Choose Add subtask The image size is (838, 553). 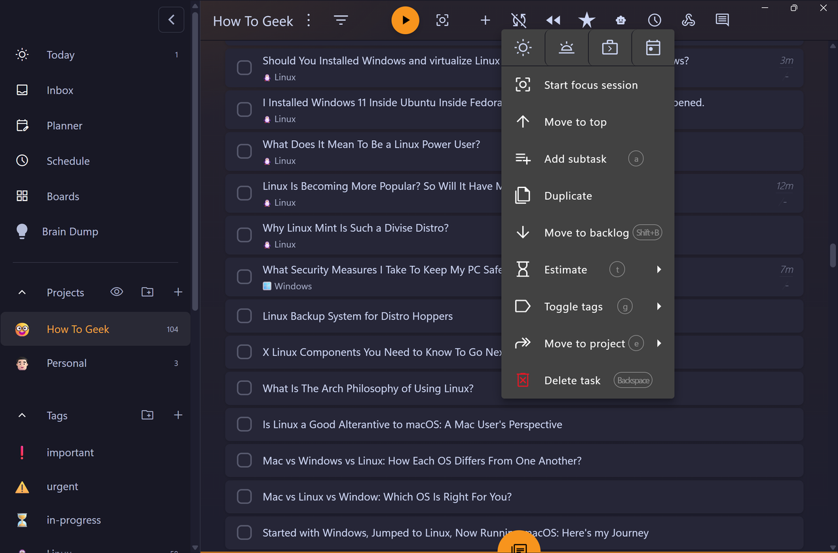[588, 159]
